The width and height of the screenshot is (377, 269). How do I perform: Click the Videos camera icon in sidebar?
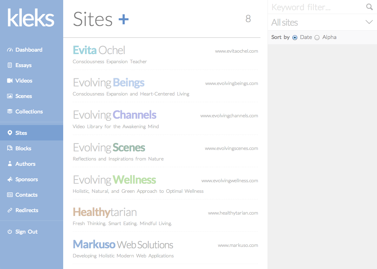10,81
